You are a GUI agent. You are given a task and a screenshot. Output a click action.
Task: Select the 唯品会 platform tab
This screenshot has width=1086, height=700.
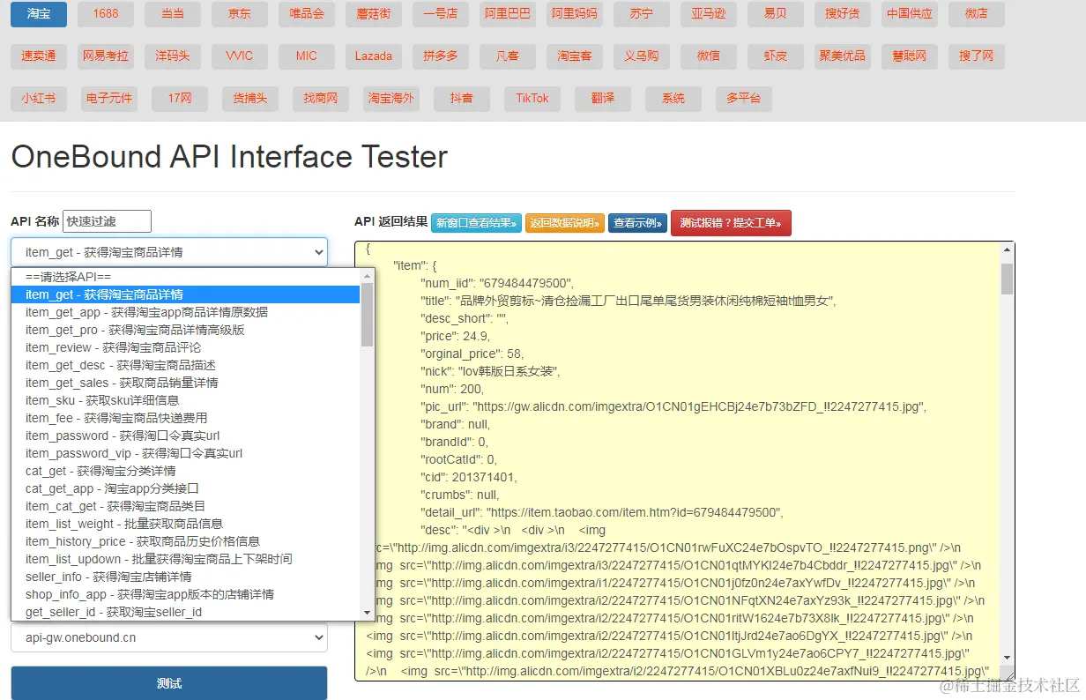pos(307,14)
